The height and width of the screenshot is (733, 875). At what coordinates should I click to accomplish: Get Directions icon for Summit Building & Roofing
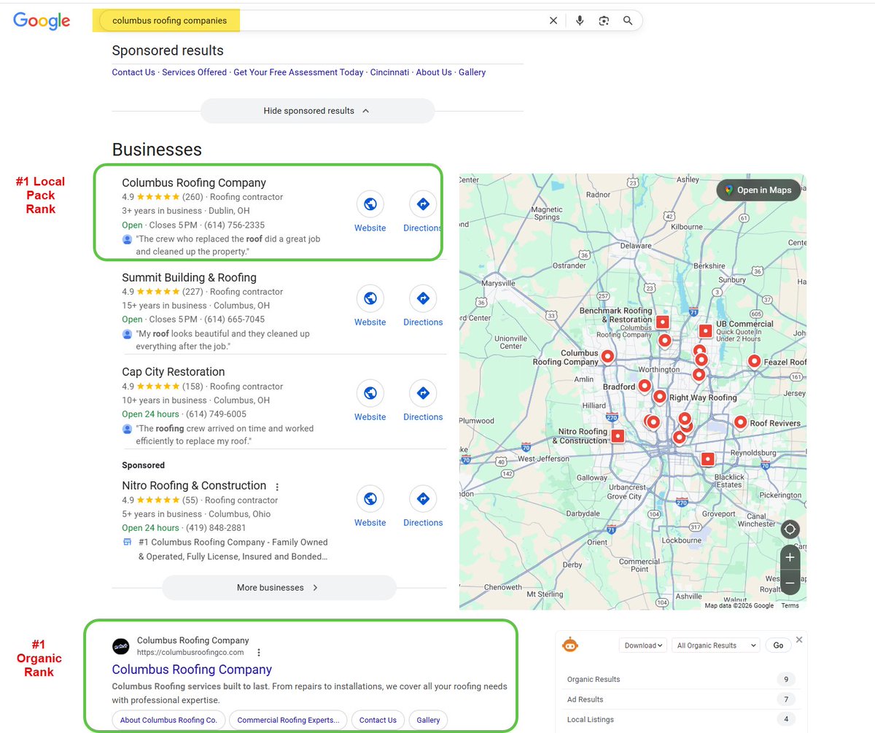point(423,298)
